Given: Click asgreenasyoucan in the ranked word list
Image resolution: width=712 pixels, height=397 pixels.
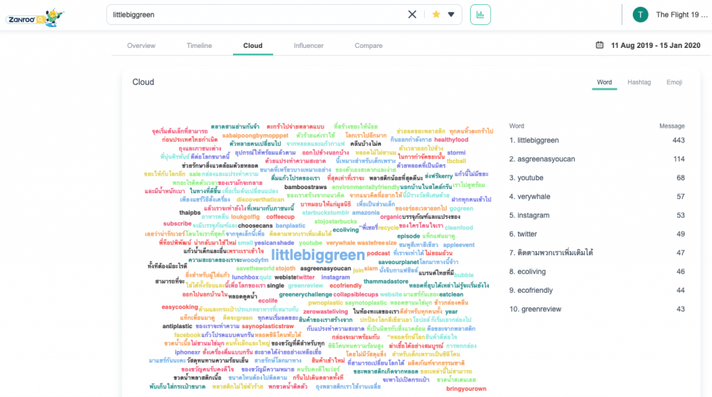Looking at the screenshot, I should [x=547, y=159].
